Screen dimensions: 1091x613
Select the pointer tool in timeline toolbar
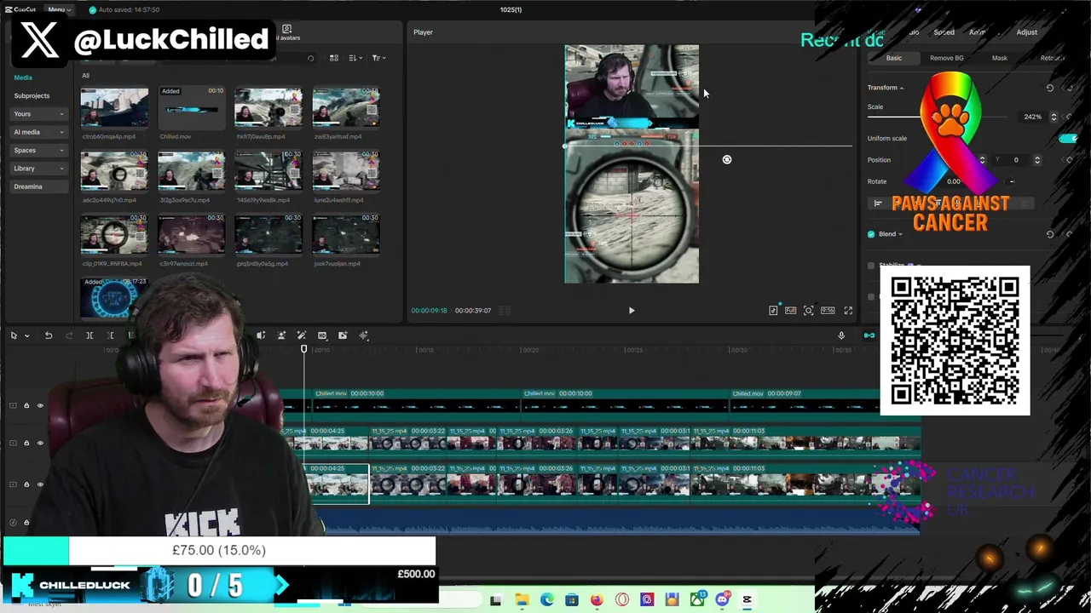pyautogui.click(x=14, y=335)
